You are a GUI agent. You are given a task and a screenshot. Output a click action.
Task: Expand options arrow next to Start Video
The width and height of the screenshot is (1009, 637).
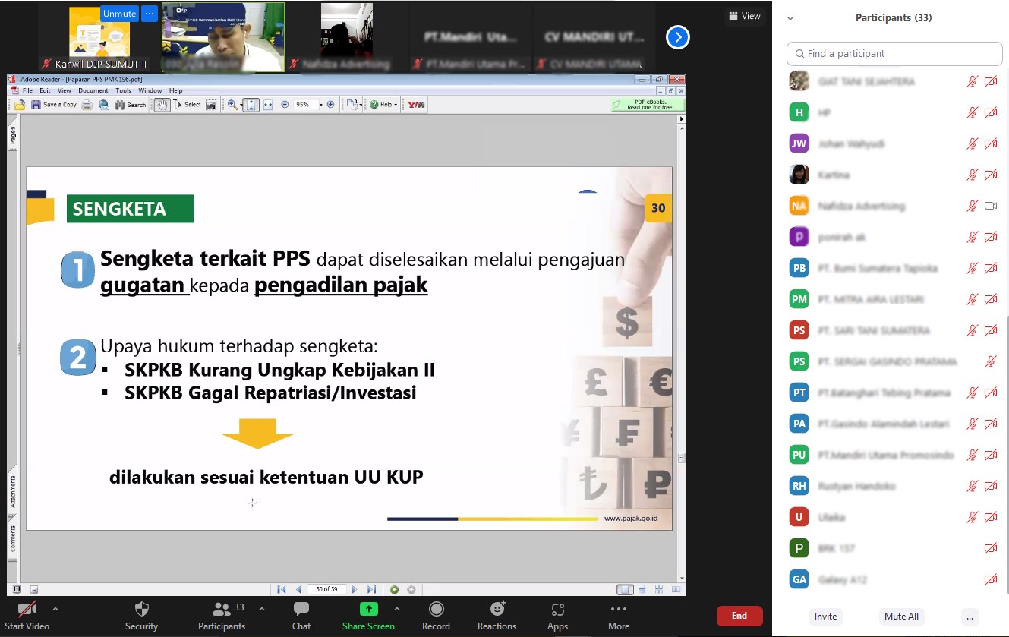pos(55,609)
